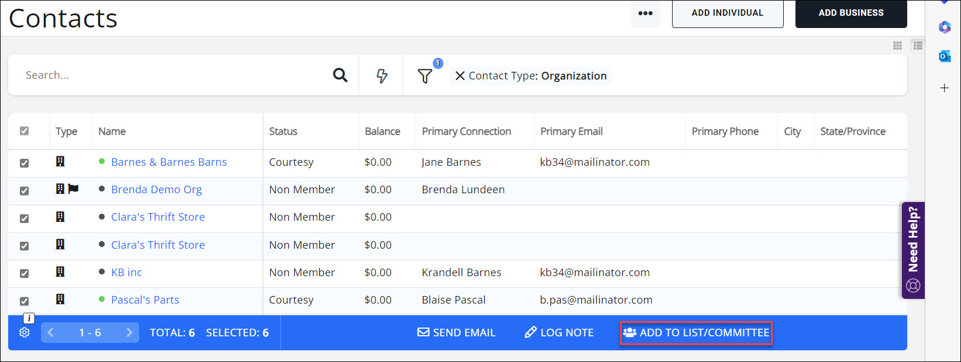Open table settings gear icon
Image resolution: width=961 pixels, height=362 pixels.
[25, 332]
